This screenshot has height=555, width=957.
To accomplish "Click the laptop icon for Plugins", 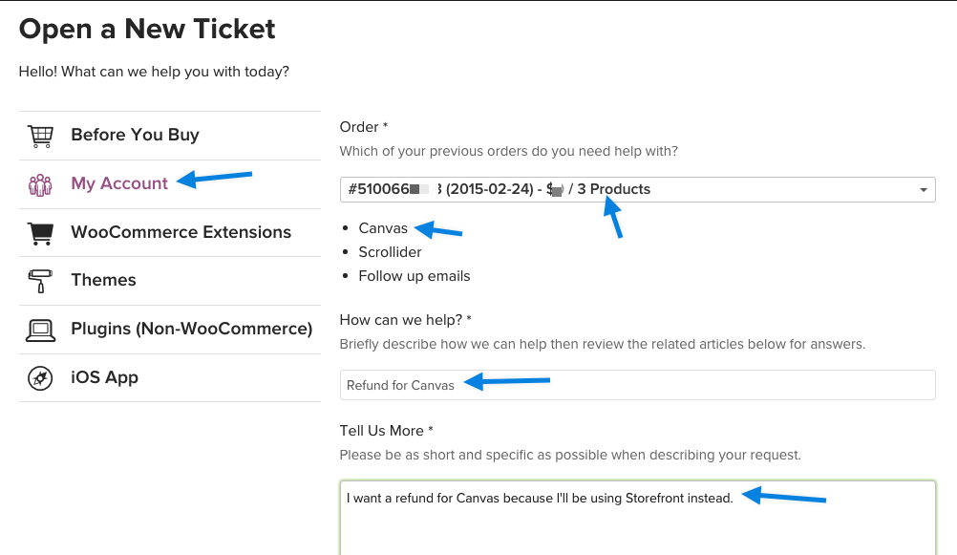I will coord(40,330).
